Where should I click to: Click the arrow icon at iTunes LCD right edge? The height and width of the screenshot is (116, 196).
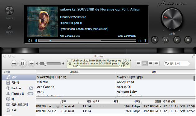tap(128, 63)
